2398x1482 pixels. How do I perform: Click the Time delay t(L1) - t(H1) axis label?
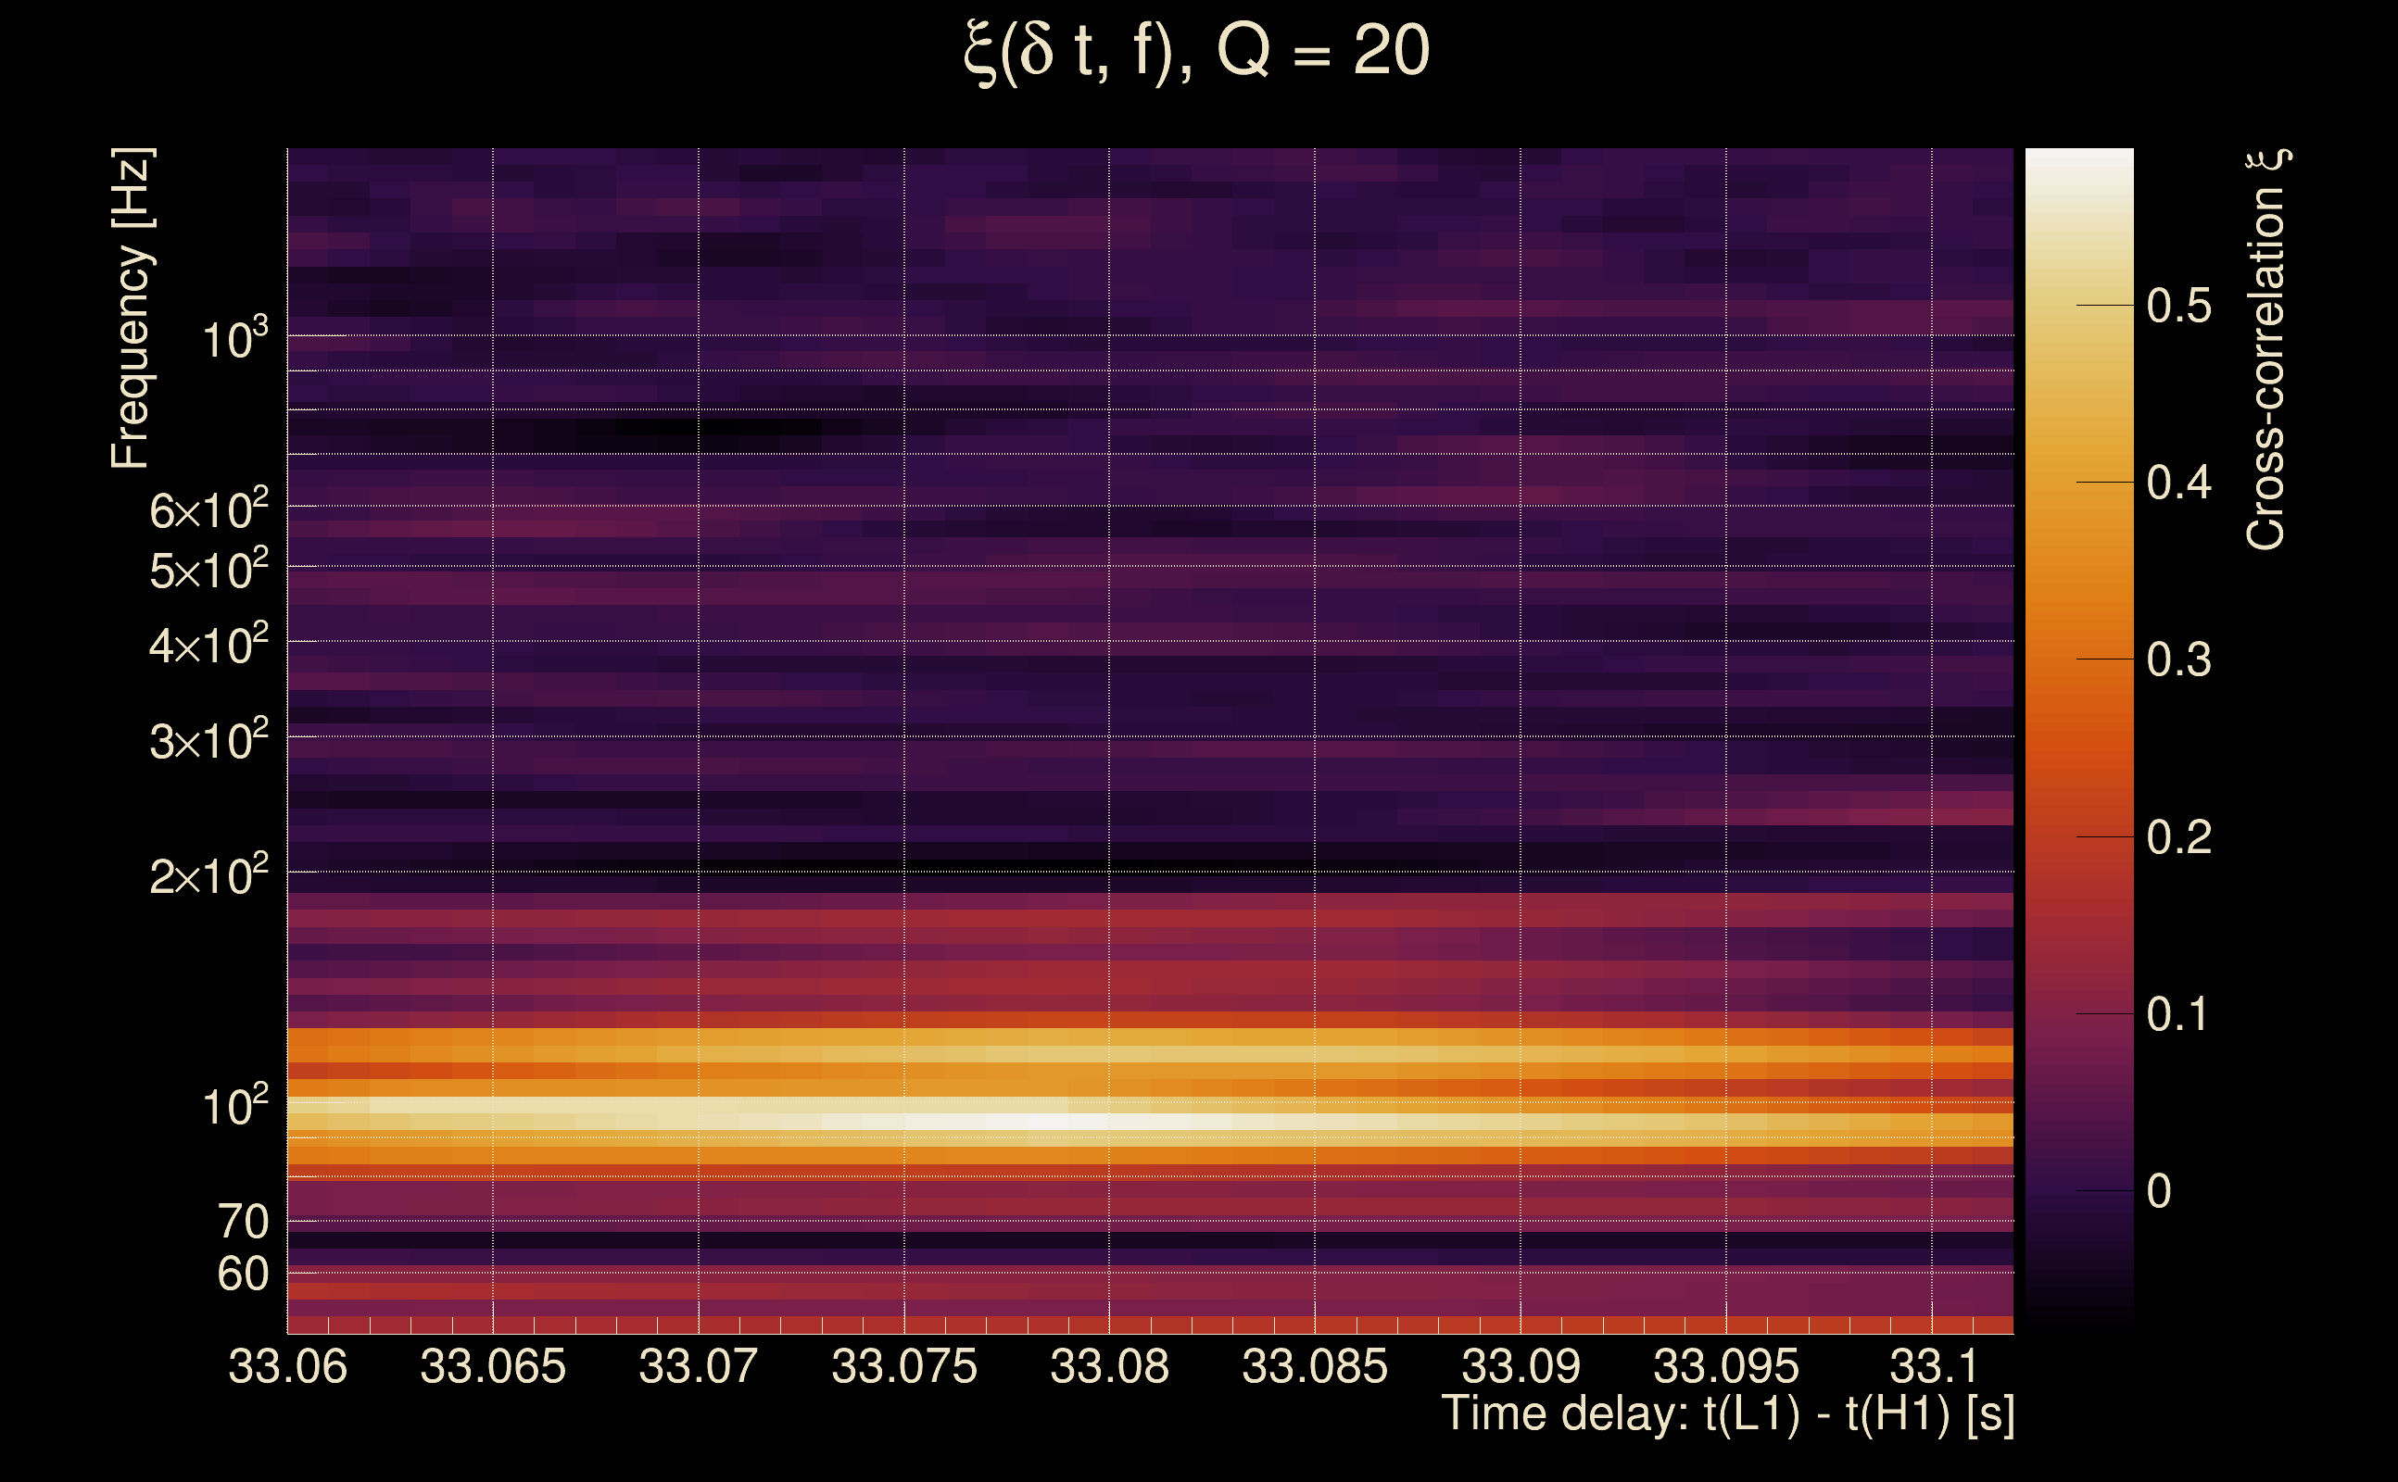tap(1727, 1414)
